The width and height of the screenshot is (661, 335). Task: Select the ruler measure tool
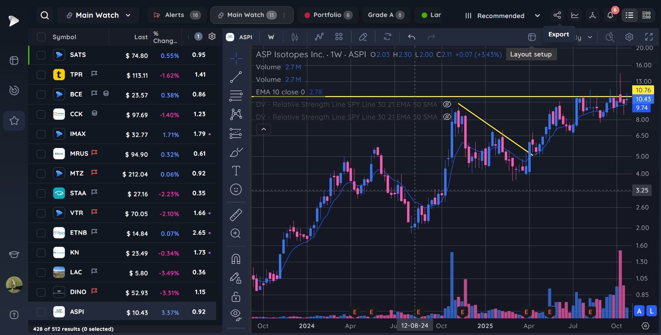point(236,215)
